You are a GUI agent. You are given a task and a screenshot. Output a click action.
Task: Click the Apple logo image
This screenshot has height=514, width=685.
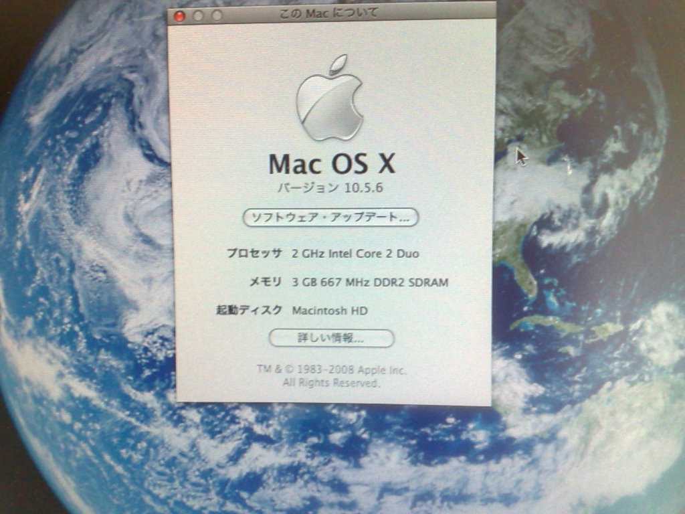point(330,98)
